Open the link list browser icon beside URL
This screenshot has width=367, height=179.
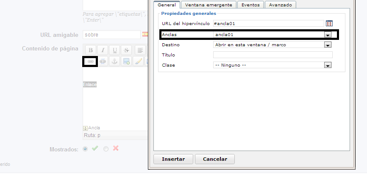pos(329,23)
